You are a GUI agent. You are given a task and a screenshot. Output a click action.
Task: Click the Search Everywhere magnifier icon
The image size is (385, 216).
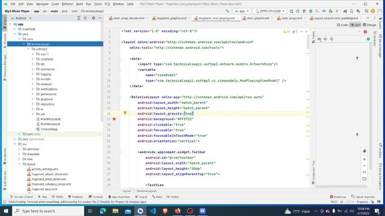pos(366,11)
